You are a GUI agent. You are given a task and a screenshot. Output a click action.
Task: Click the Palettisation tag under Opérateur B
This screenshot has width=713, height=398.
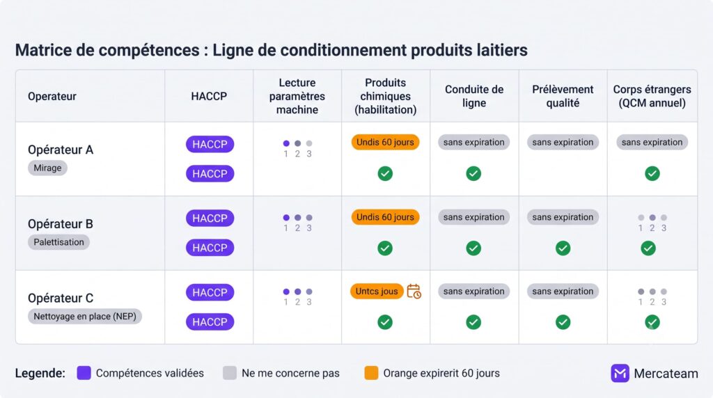click(58, 242)
